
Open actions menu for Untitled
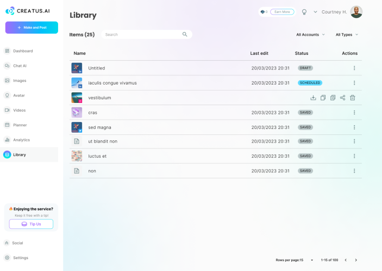[x=354, y=68]
